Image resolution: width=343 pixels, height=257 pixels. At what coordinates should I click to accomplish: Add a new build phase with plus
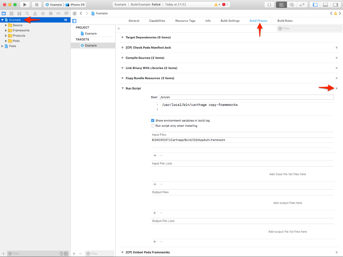pyautogui.click(x=119, y=29)
